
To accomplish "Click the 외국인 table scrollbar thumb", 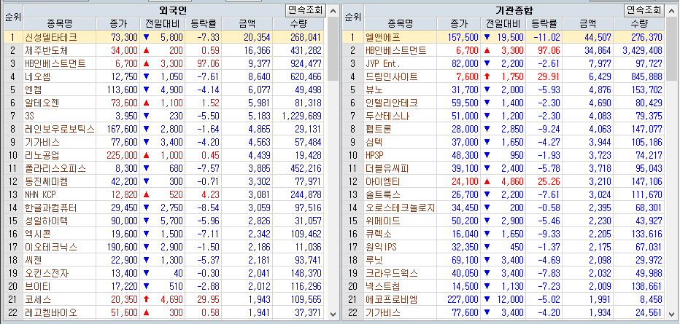I will coord(333,49).
